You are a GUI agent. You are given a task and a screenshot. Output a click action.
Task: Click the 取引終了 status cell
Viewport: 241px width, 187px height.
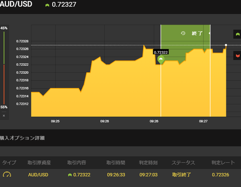182,175
